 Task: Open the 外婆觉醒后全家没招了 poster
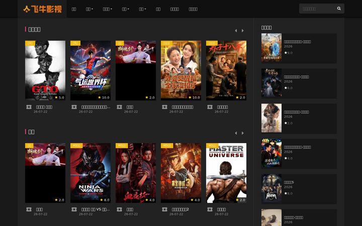(x=181, y=70)
